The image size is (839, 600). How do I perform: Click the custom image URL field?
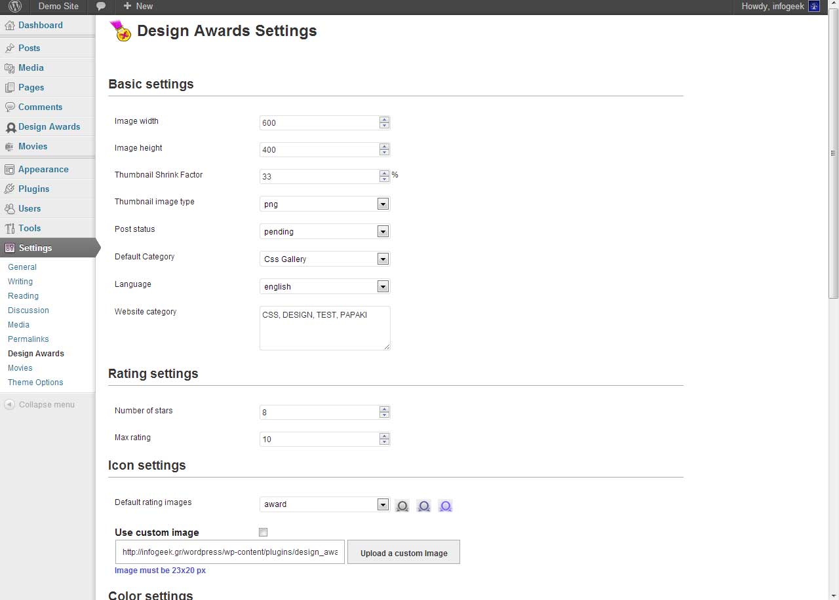point(230,552)
